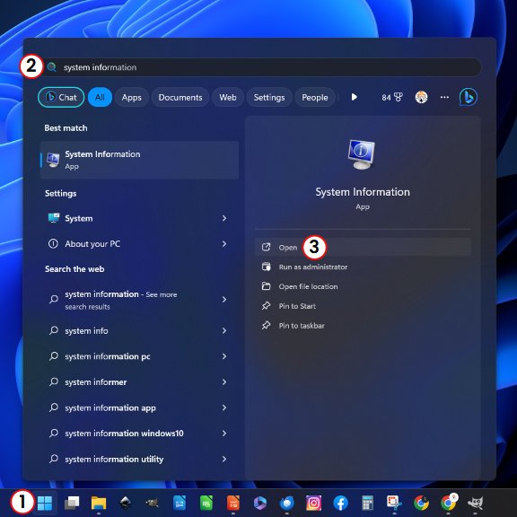Click the 'system information pc' suggestion

[139, 356]
